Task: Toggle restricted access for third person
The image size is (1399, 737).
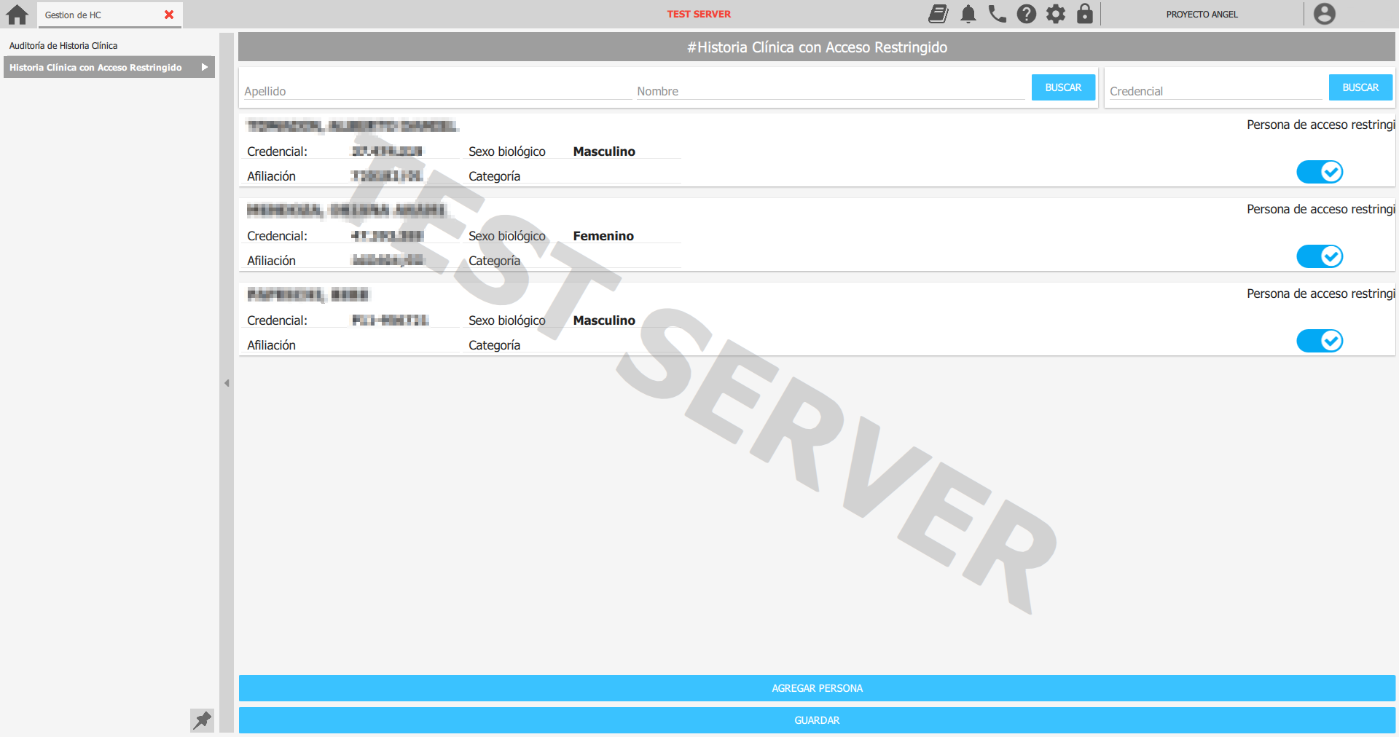Action: point(1319,341)
